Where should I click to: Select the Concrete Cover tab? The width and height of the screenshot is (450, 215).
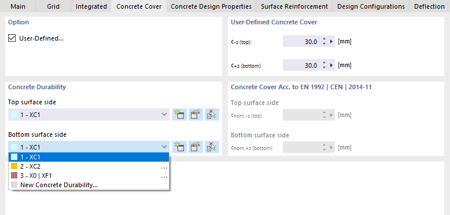coord(139,6)
